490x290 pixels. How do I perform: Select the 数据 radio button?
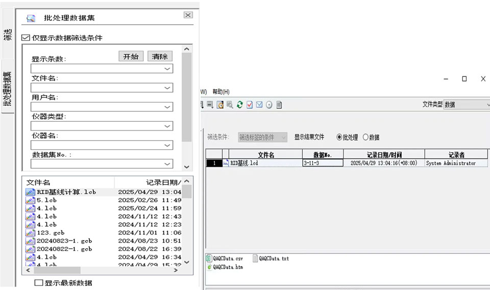coord(365,137)
